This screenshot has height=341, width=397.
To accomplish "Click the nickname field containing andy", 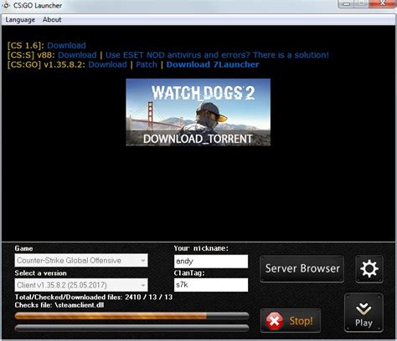I will click(x=211, y=262).
